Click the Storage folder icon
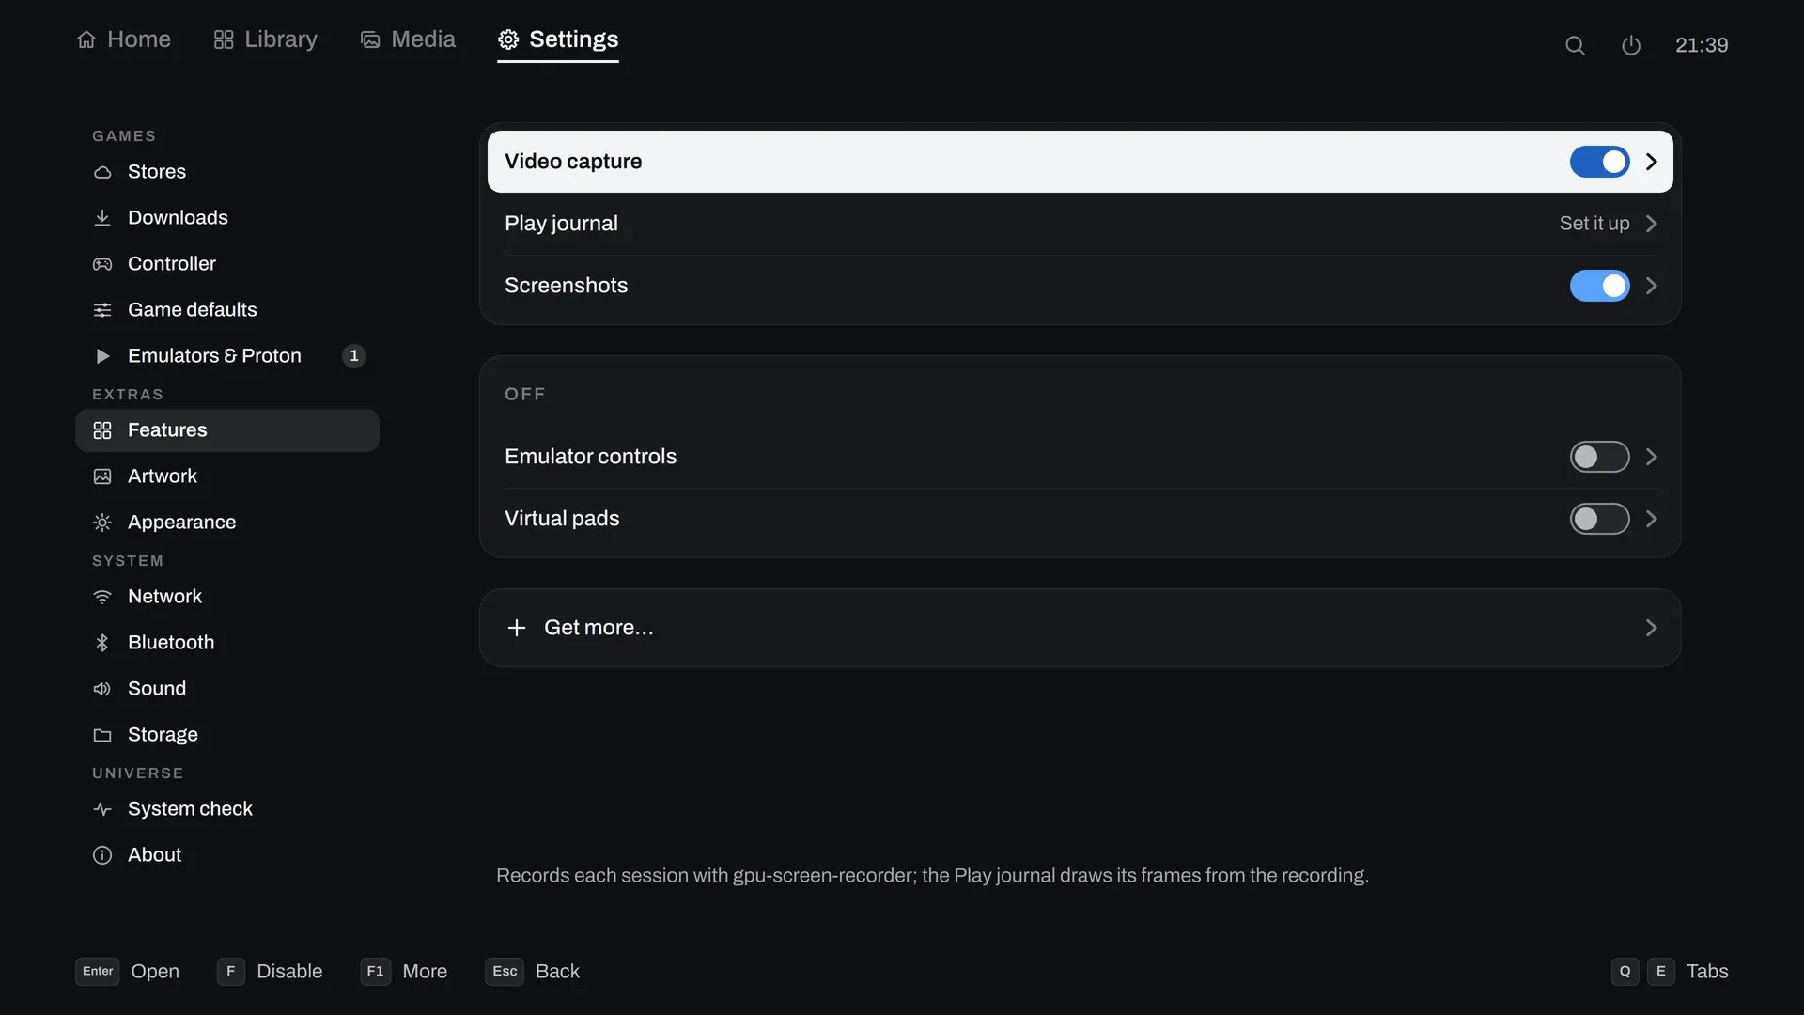This screenshot has width=1804, height=1015. 102,735
